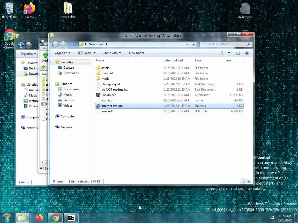Open the Organize dropdown in New folder window
The width and height of the screenshot is (298, 223).
tap(63, 53)
